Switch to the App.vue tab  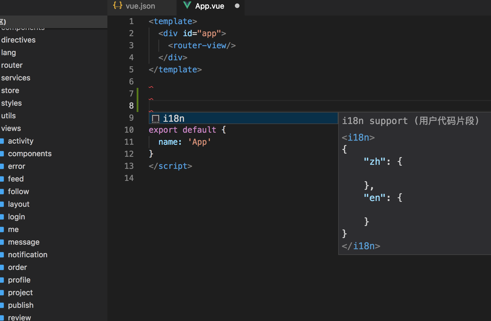click(210, 6)
